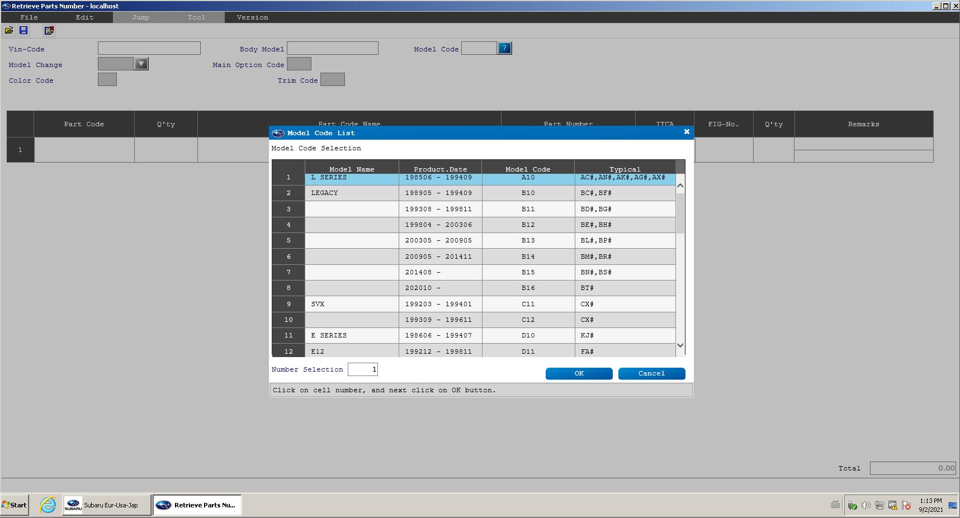Select row number 10 with code C12
This screenshot has width=960, height=518.
(x=289, y=320)
